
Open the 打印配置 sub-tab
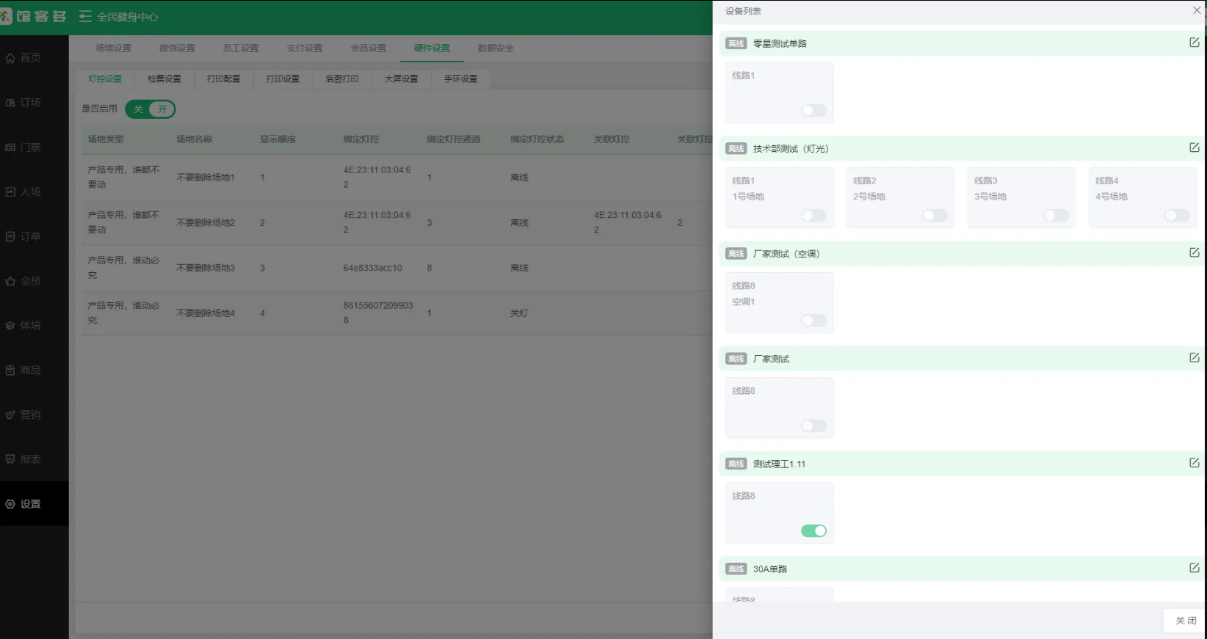(223, 79)
